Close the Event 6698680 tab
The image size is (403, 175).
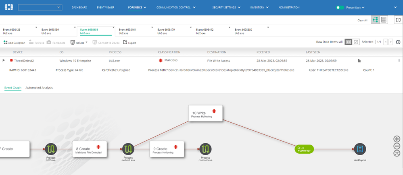point(268,27)
